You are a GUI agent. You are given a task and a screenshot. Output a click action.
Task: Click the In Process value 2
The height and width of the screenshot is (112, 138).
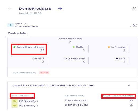(x=124, y=50)
